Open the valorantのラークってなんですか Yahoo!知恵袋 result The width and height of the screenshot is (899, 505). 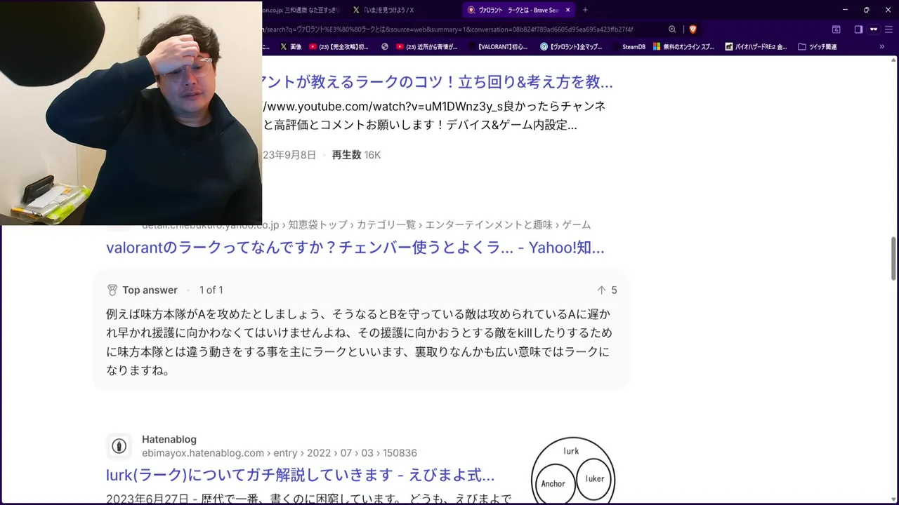click(x=355, y=248)
